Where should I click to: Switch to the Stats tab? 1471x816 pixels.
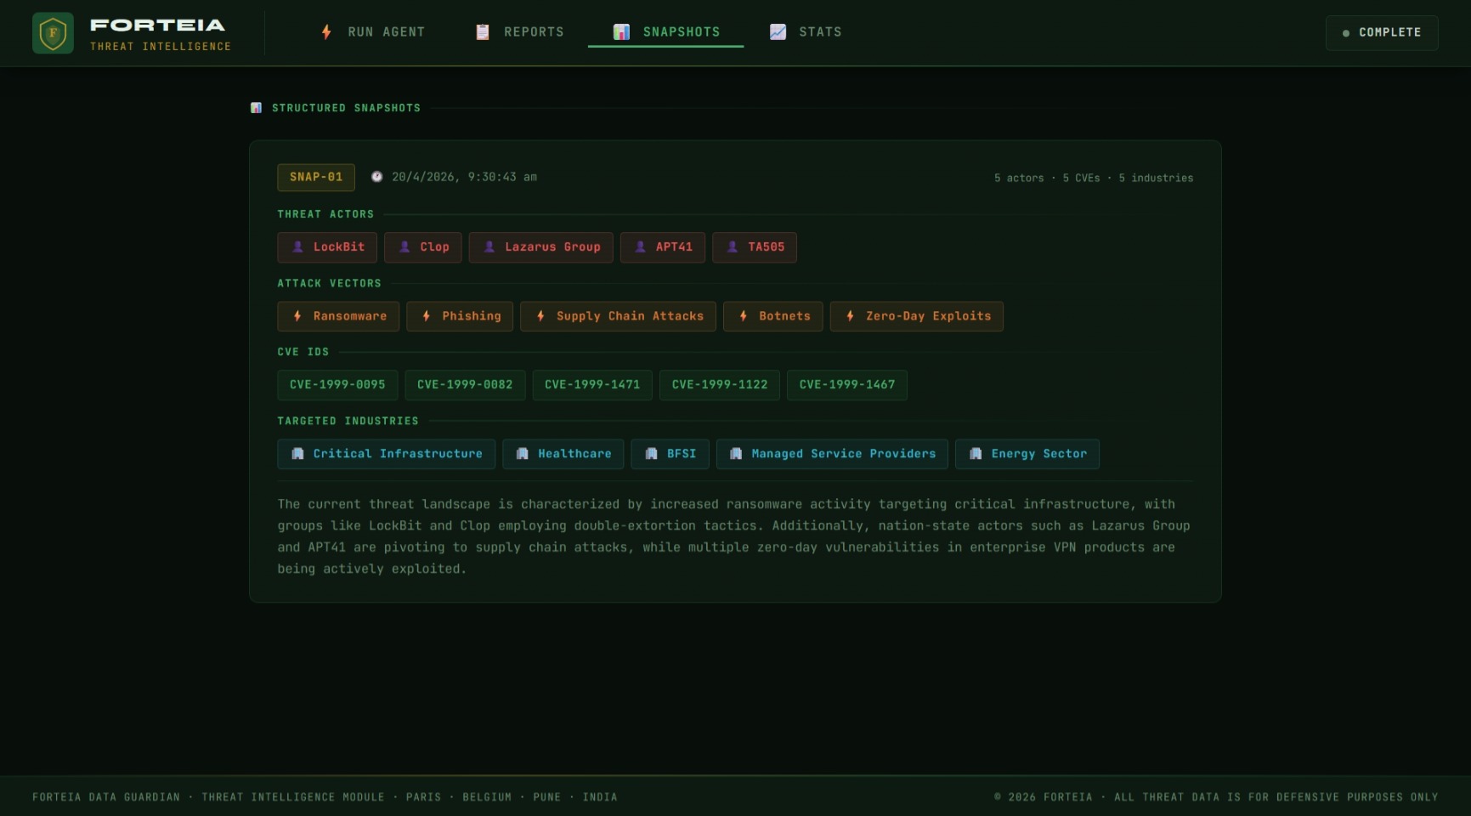(806, 32)
